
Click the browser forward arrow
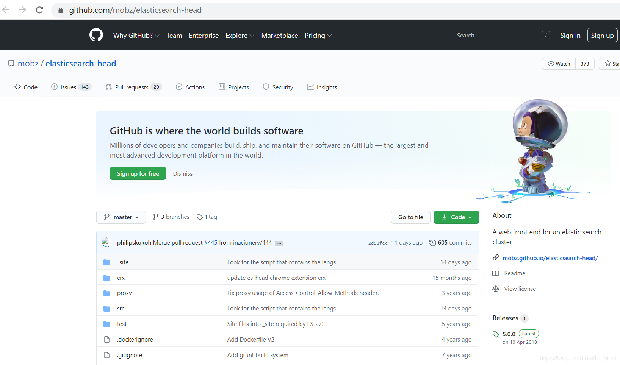tap(22, 10)
